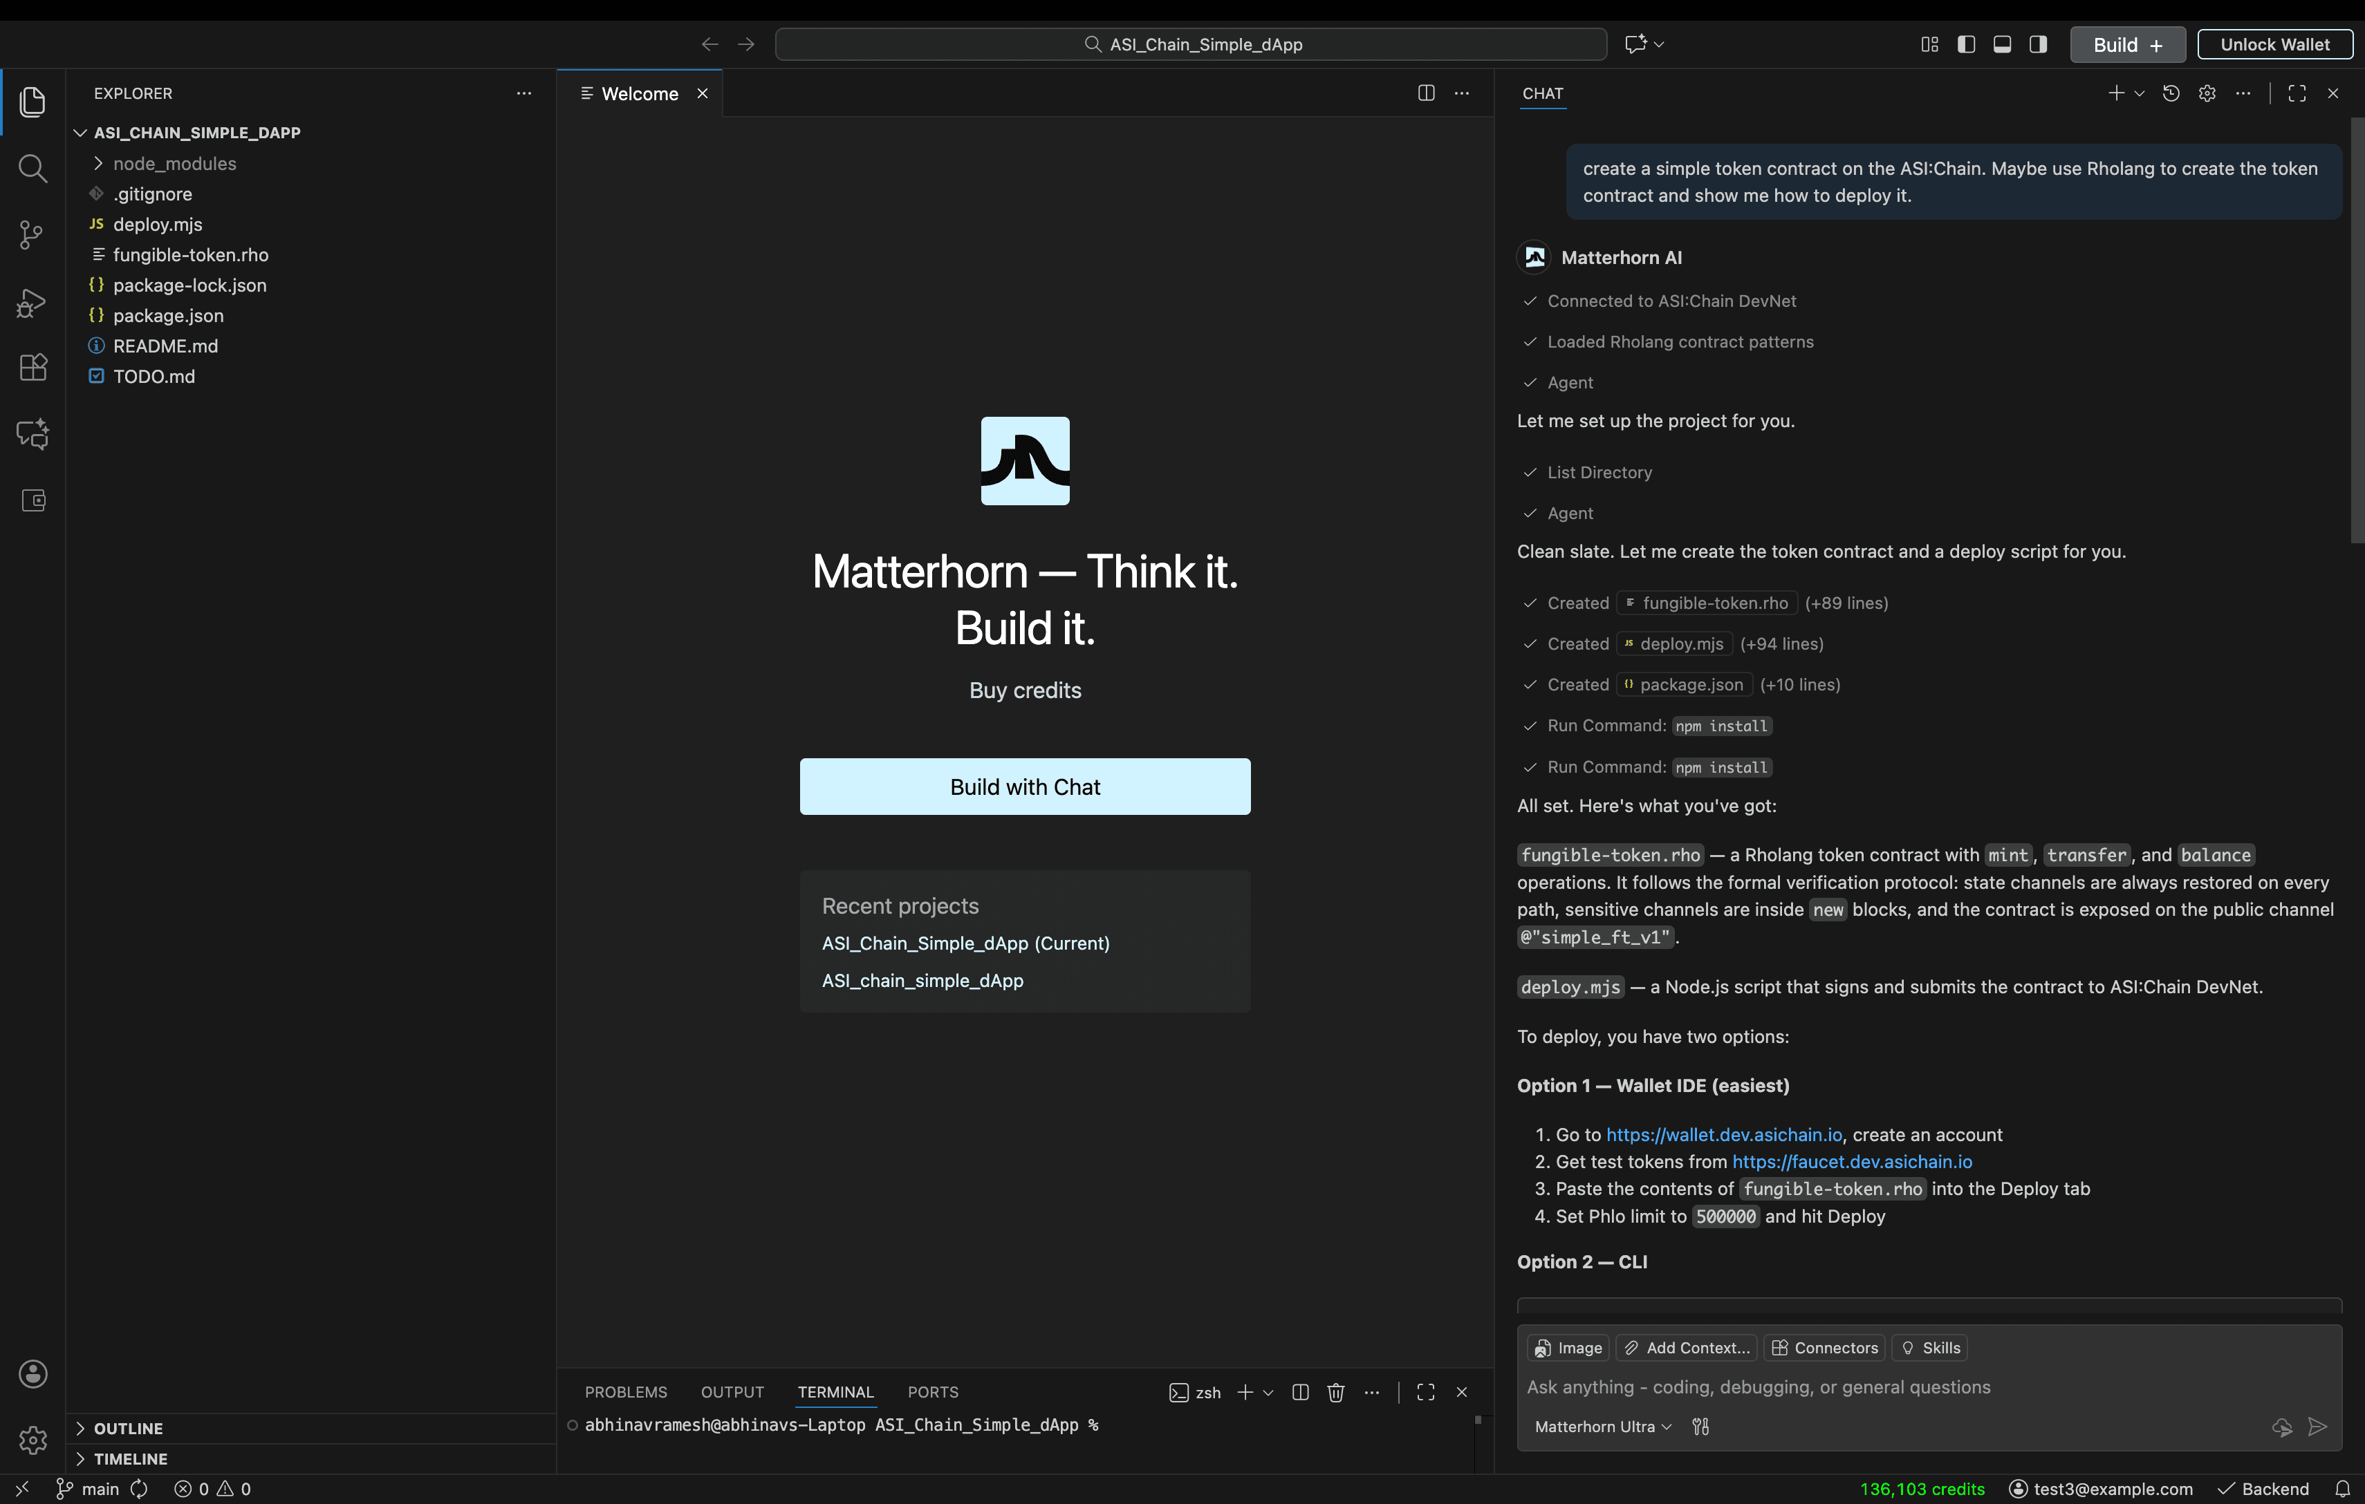Add a new terminal with plus icon
This screenshot has width=2365, height=1504.
pos(1245,1392)
